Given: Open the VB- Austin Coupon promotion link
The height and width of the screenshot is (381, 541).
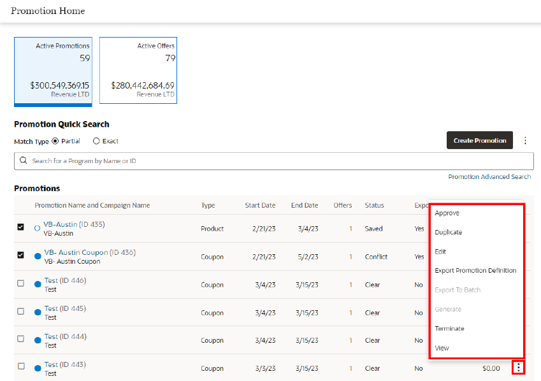Looking at the screenshot, I should pos(76,252).
